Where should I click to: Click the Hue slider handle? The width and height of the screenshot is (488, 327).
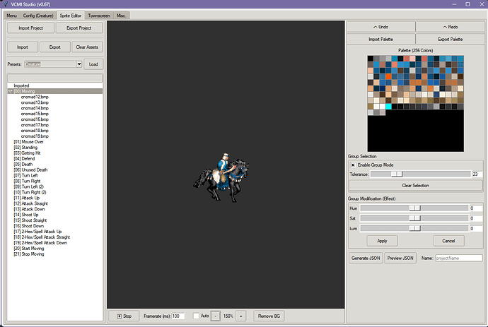pyautogui.click(x=415, y=208)
